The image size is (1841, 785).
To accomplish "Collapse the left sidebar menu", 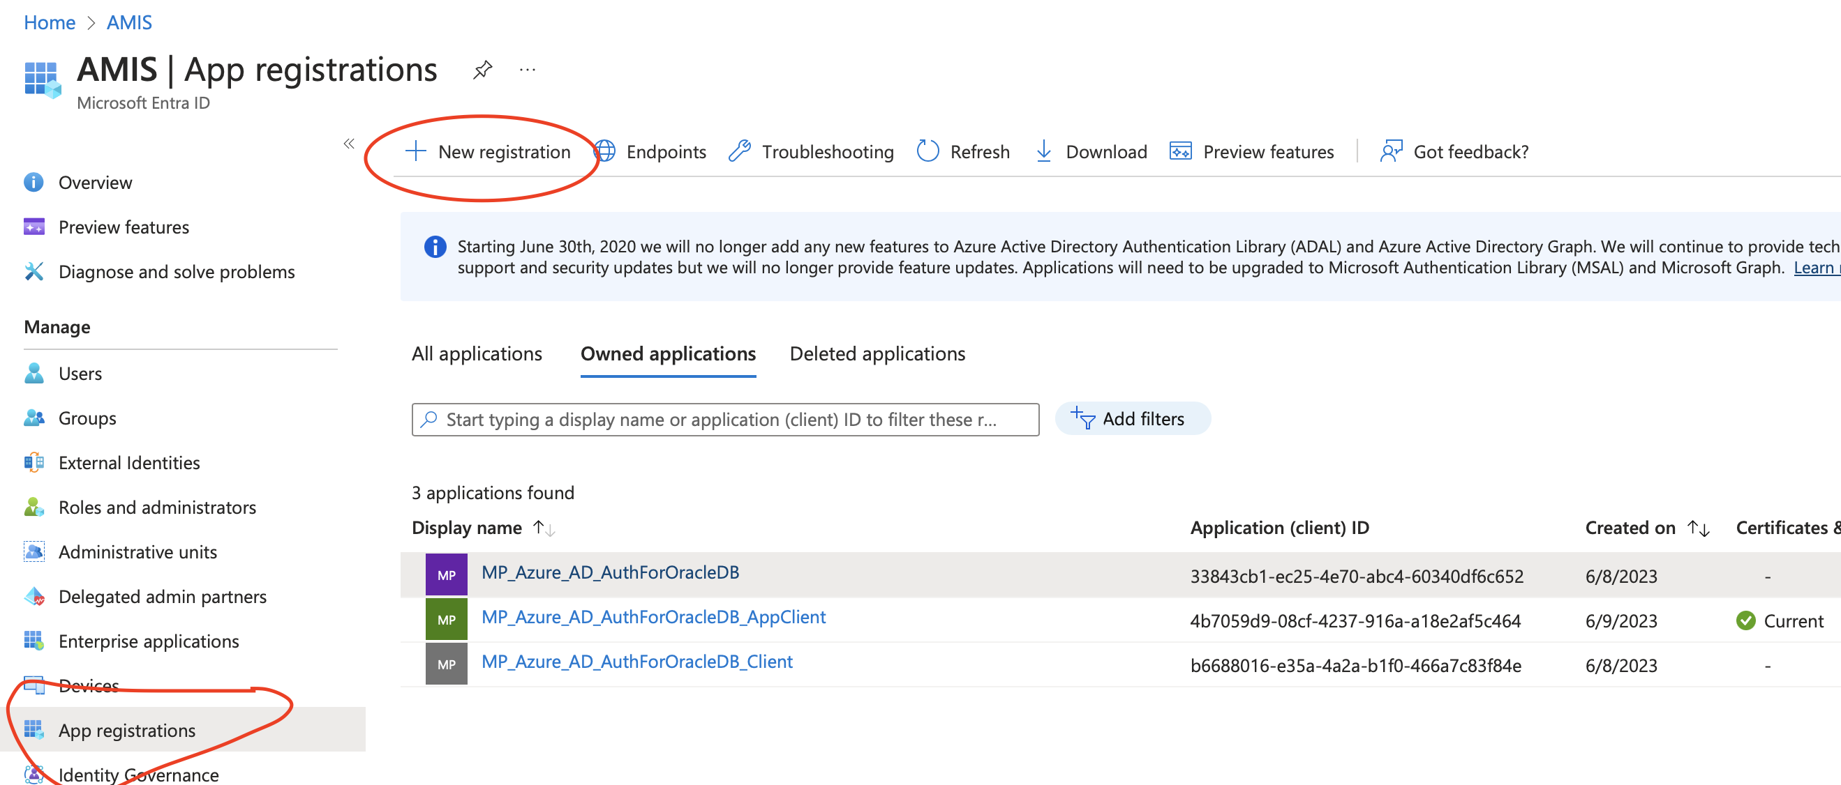I will (x=349, y=144).
